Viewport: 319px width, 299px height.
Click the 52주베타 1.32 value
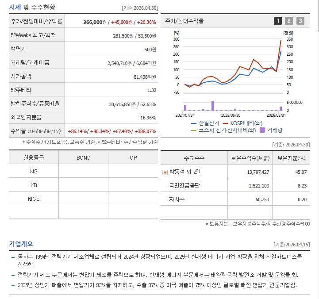click(x=152, y=90)
